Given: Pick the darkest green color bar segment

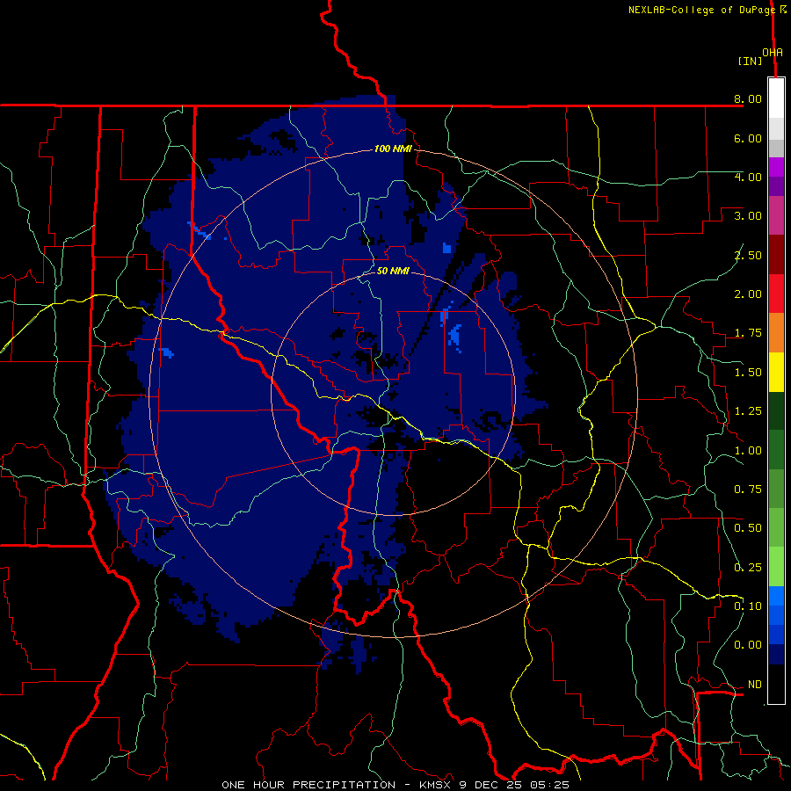Looking at the screenshot, I should (776, 410).
